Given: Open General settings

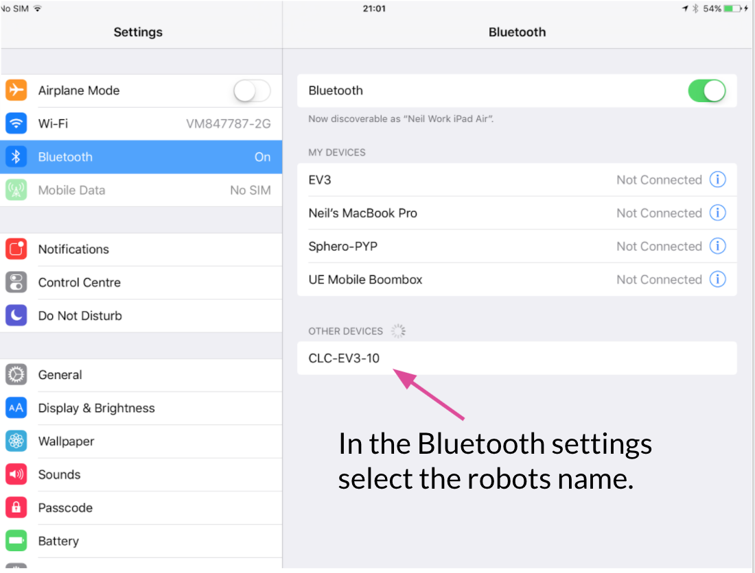Looking at the screenshot, I should click(x=141, y=375).
